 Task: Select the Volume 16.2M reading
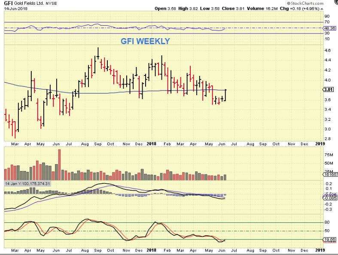click(x=262, y=9)
